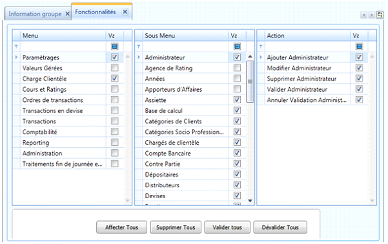This screenshot has width=388, height=244.
Task: Select the Apporteurs d'Affaires row
Action: pos(190,89)
